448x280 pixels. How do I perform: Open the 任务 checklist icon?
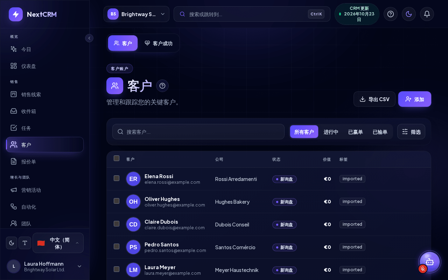[14, 128]
